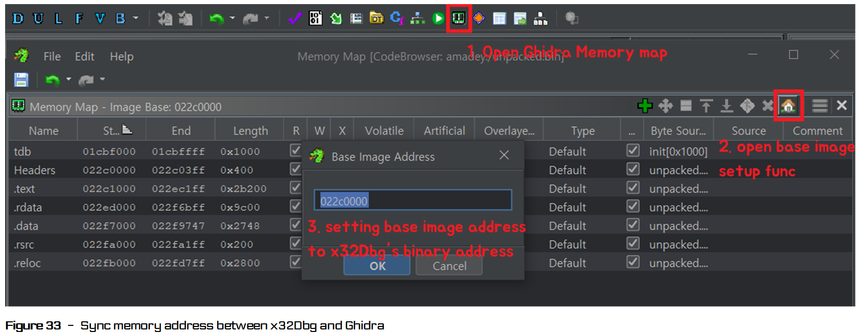This screenshot has height=334, width=858.
Task: Open the Help menu
Action: pyautogui.click(x=121, y=56)
